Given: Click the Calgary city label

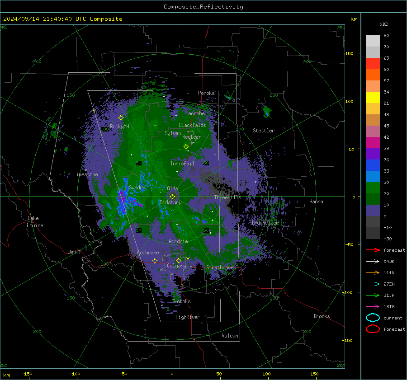Looking at the screenshot, I should (176, 266).
